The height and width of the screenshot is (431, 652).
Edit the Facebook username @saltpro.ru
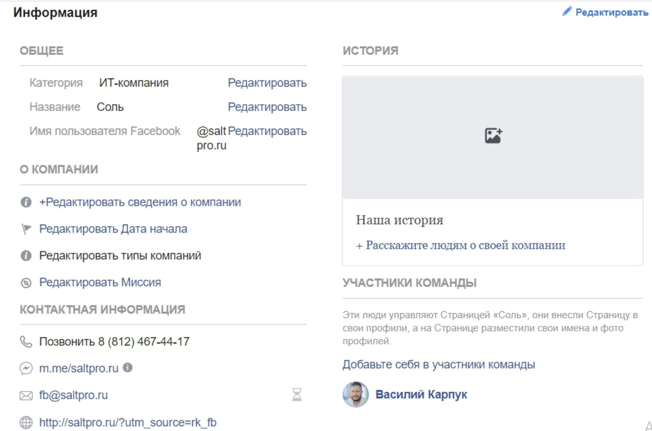267,131
